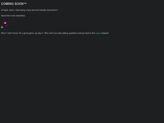Click 'It's a good game' text

click(26, 33)
